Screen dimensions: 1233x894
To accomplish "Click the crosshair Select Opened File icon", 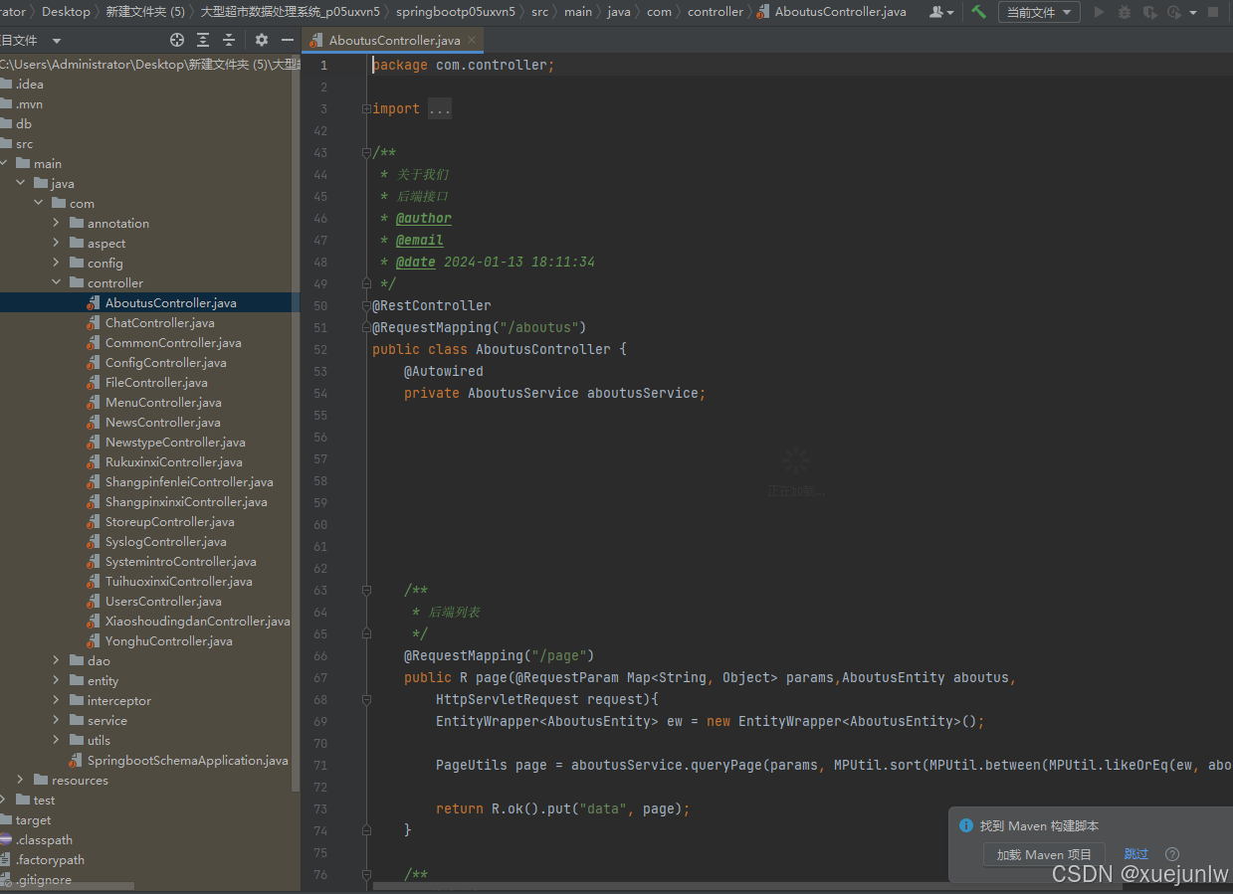I will [177, 40].
